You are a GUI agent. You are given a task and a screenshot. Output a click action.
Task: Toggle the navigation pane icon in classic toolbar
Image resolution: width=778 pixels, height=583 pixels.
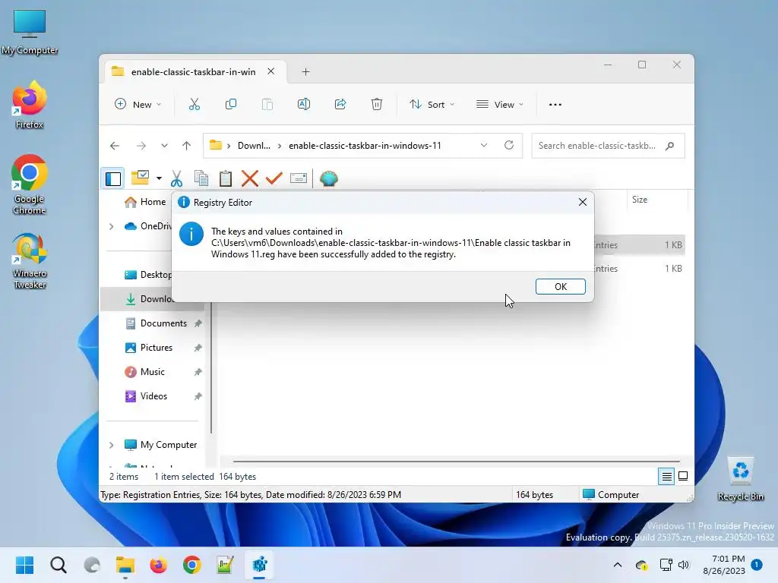[x=113, y=178]
